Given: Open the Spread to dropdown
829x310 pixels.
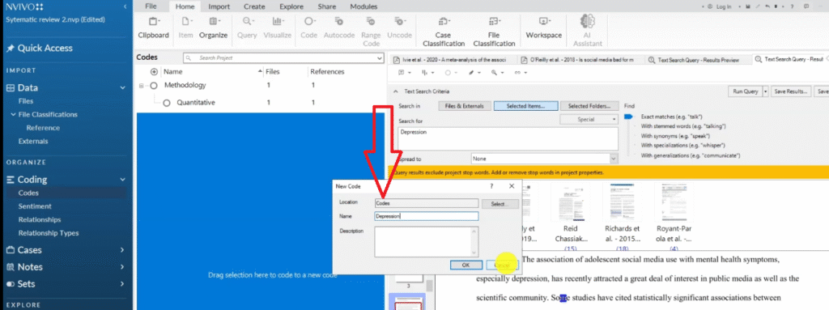Looking at the screenshot, I should (x=614, y=159).
